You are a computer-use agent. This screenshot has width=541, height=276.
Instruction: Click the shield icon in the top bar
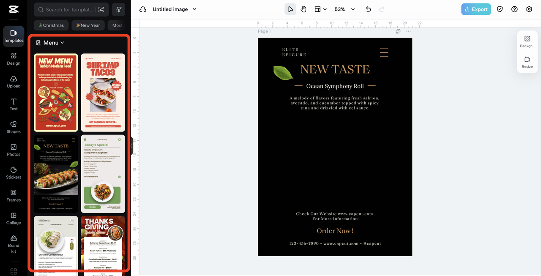500,9
